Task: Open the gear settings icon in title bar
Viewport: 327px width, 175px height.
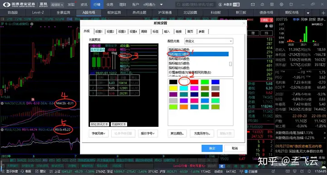Action: [x=282, y=5]
